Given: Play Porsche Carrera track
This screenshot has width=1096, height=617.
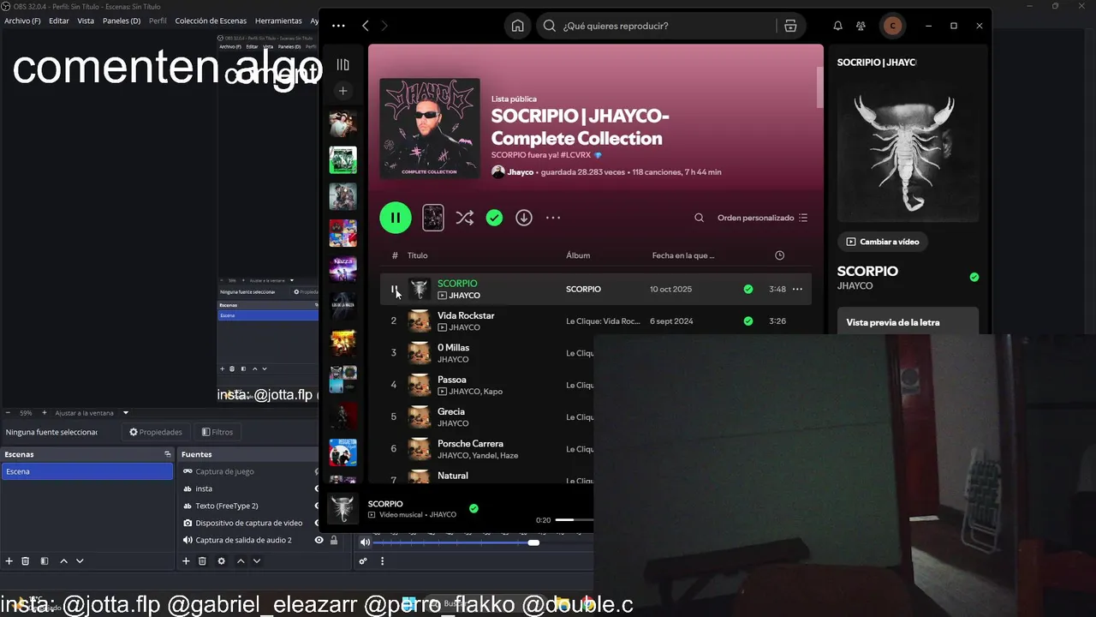Looking at the screenshot, I should 394,448.
